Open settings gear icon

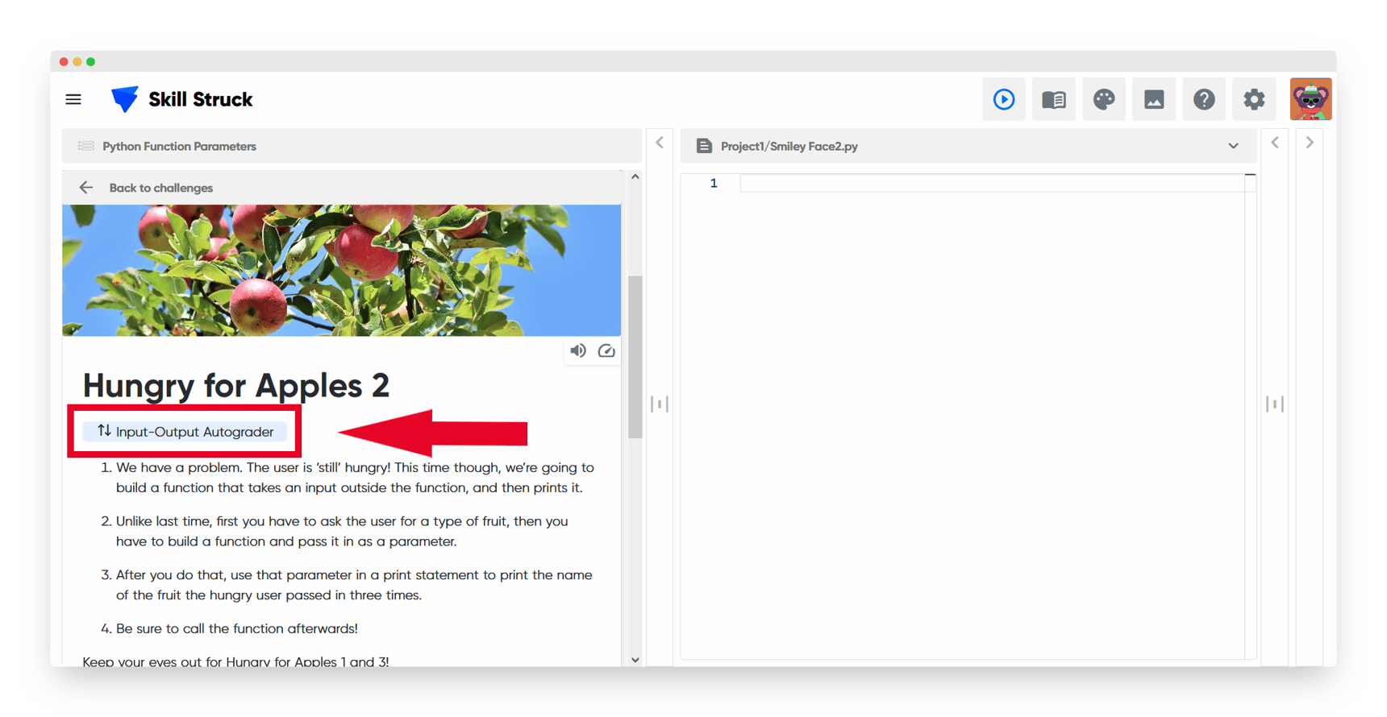(x=1253, y=99)
